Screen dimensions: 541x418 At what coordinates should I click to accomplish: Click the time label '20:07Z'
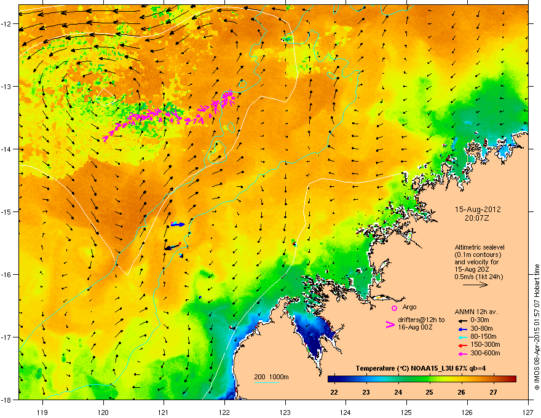click(x=476, y=218)
